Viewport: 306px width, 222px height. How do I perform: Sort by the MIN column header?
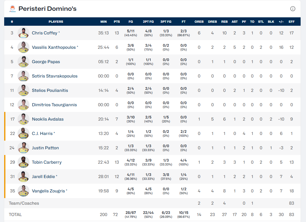[104, 22]
